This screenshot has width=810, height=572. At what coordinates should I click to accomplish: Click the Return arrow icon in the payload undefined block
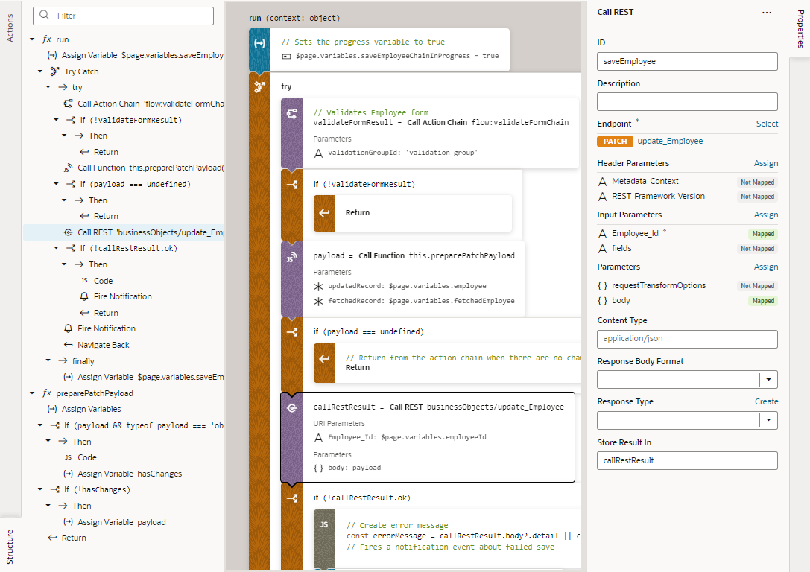(x=324, y=359)
